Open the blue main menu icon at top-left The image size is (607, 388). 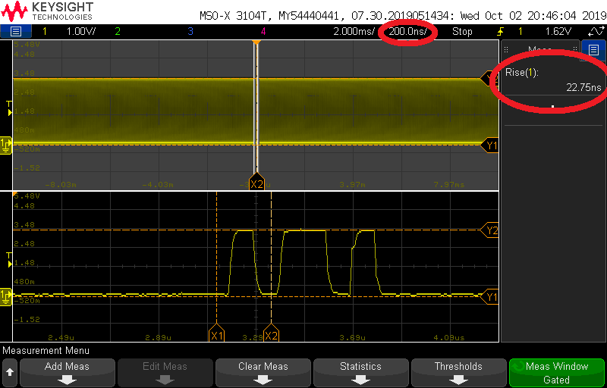[x=16, y=31]
